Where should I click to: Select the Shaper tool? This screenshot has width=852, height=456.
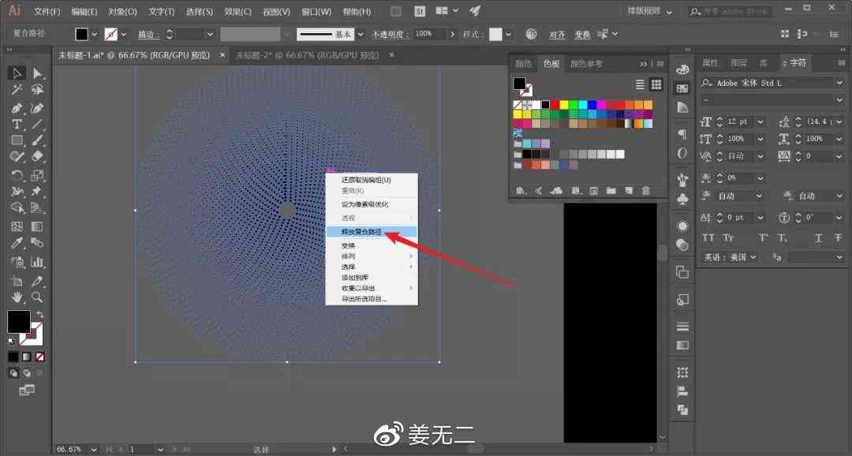(17, 156)
